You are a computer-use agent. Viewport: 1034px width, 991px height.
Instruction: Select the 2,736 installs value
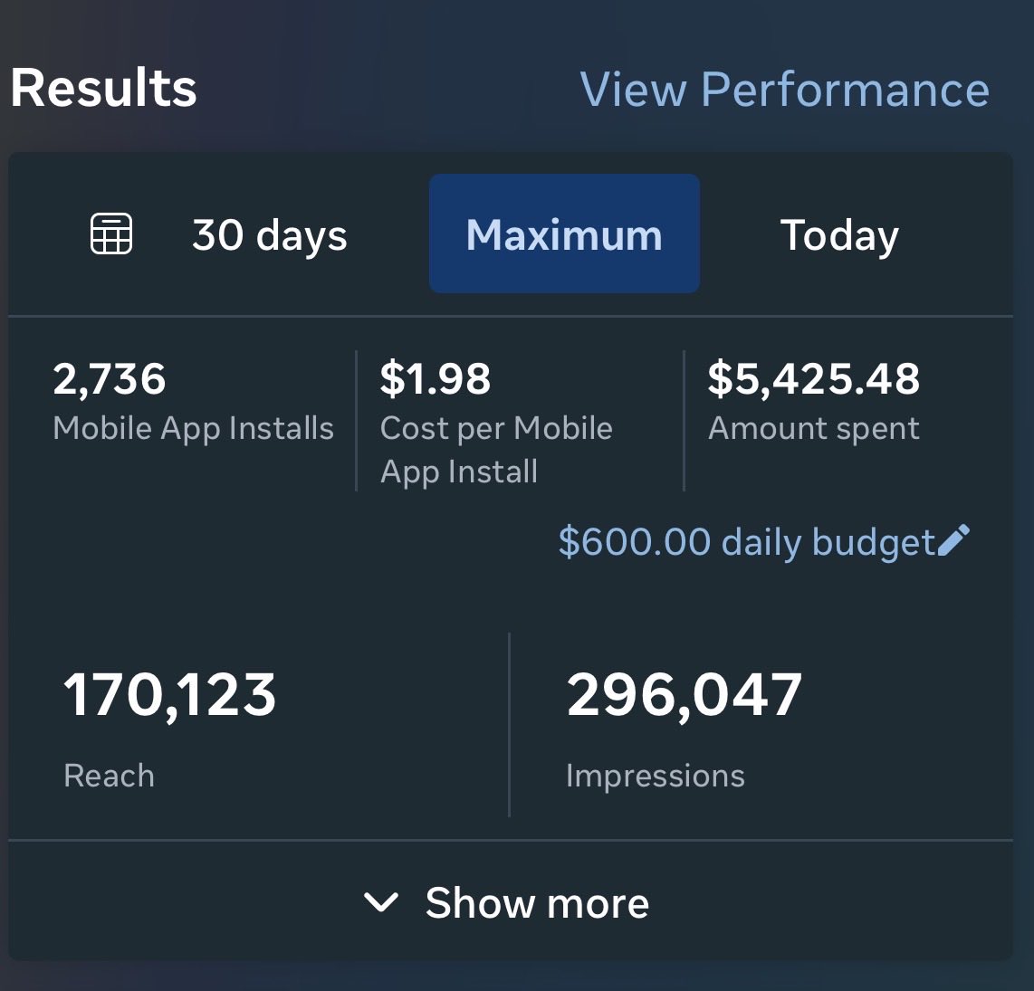click(x=110, y=379)
